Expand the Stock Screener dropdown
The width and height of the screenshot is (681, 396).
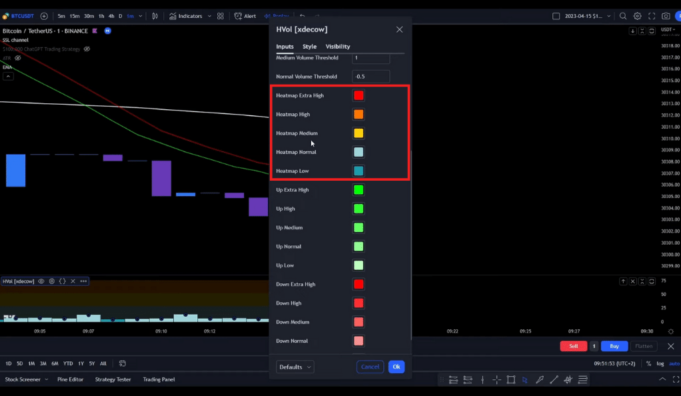pyautogui.click(x=47, y=379)
